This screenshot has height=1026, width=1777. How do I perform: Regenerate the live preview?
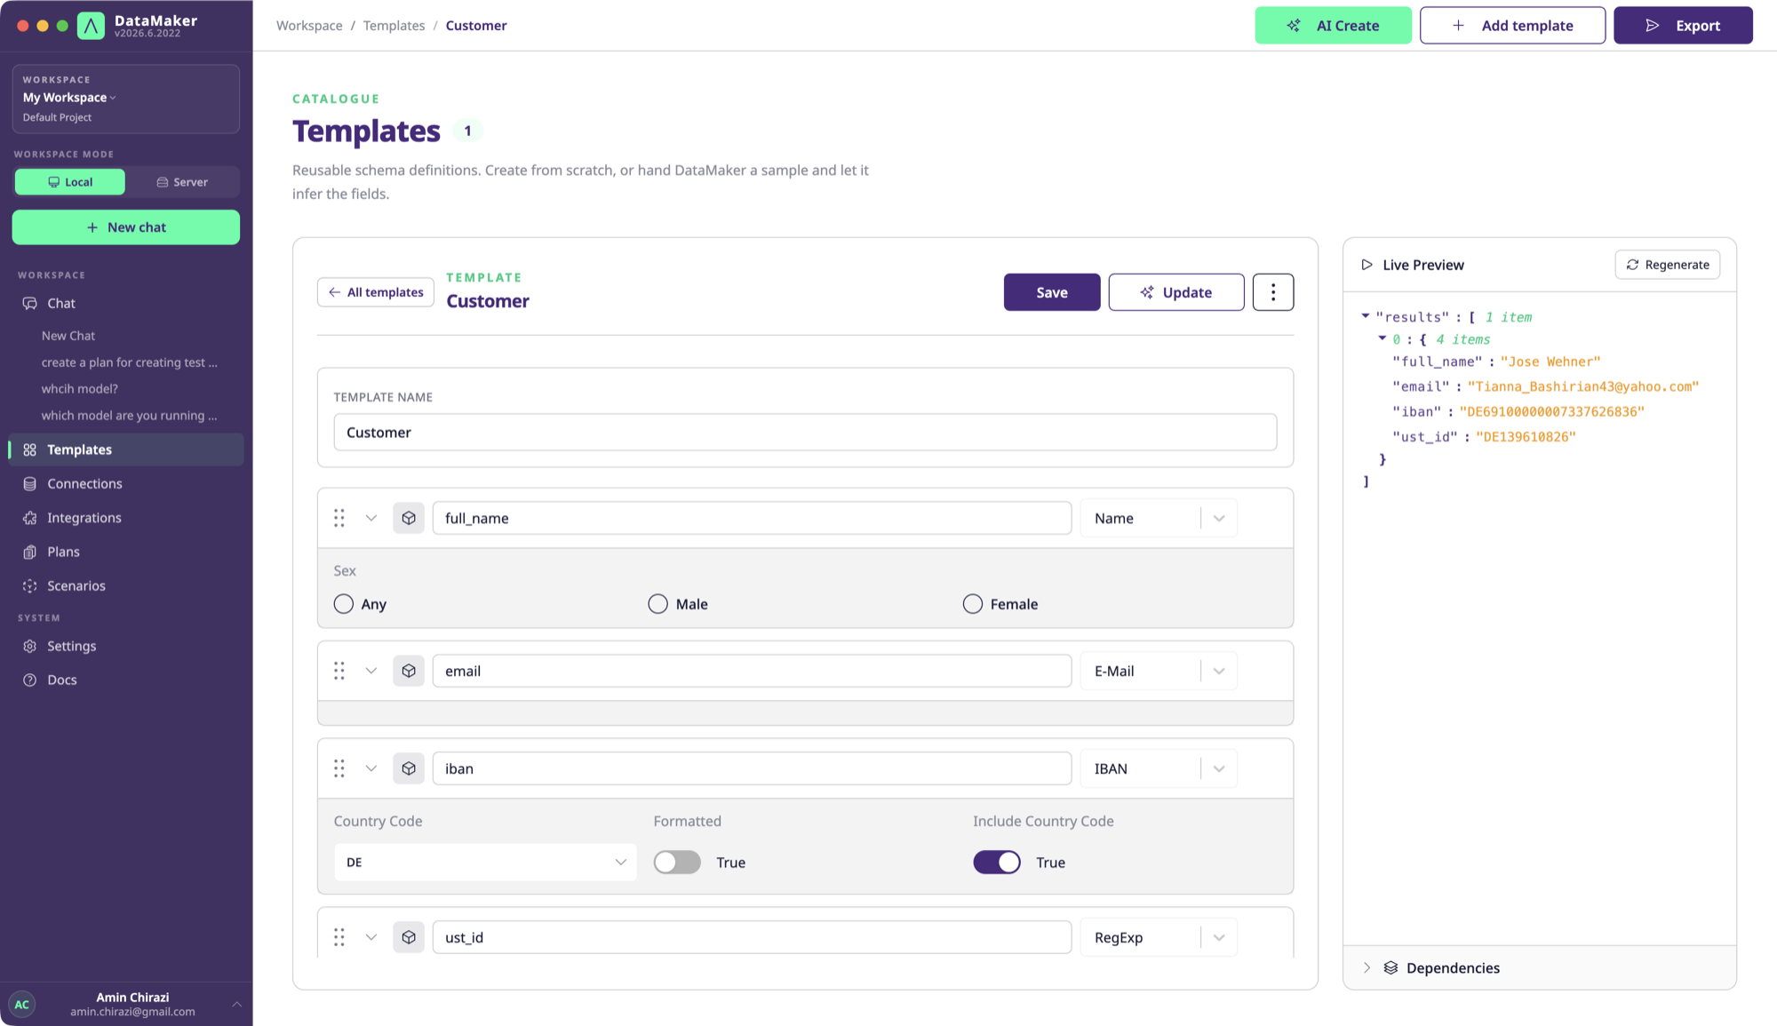click(1668, 265)
